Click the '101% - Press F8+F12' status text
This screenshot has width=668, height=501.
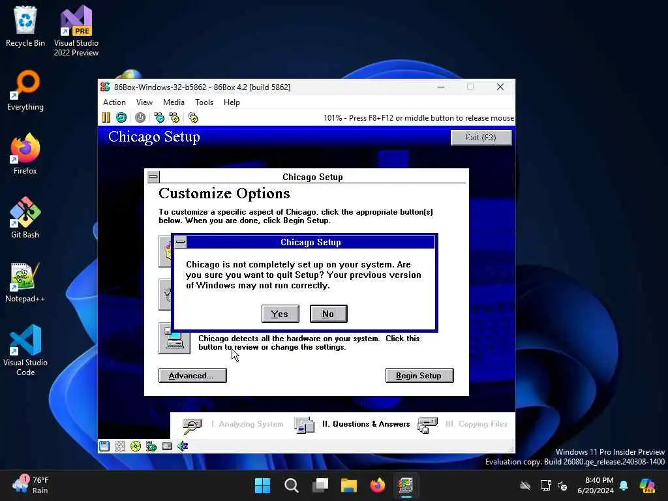coord(419,118)
